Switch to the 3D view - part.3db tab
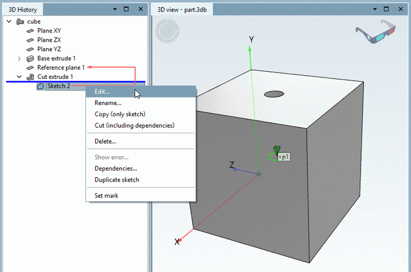The image size is (411, 272). coord(182,10)
